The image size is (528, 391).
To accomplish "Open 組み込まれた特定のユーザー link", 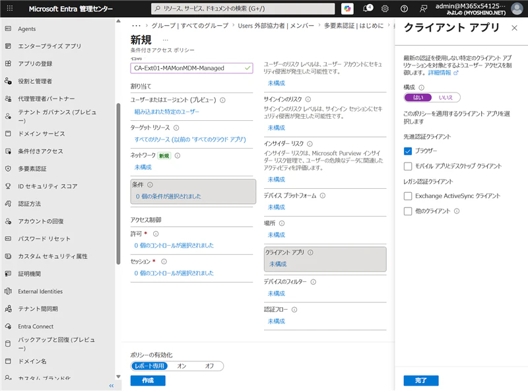I will pos(167,112).
